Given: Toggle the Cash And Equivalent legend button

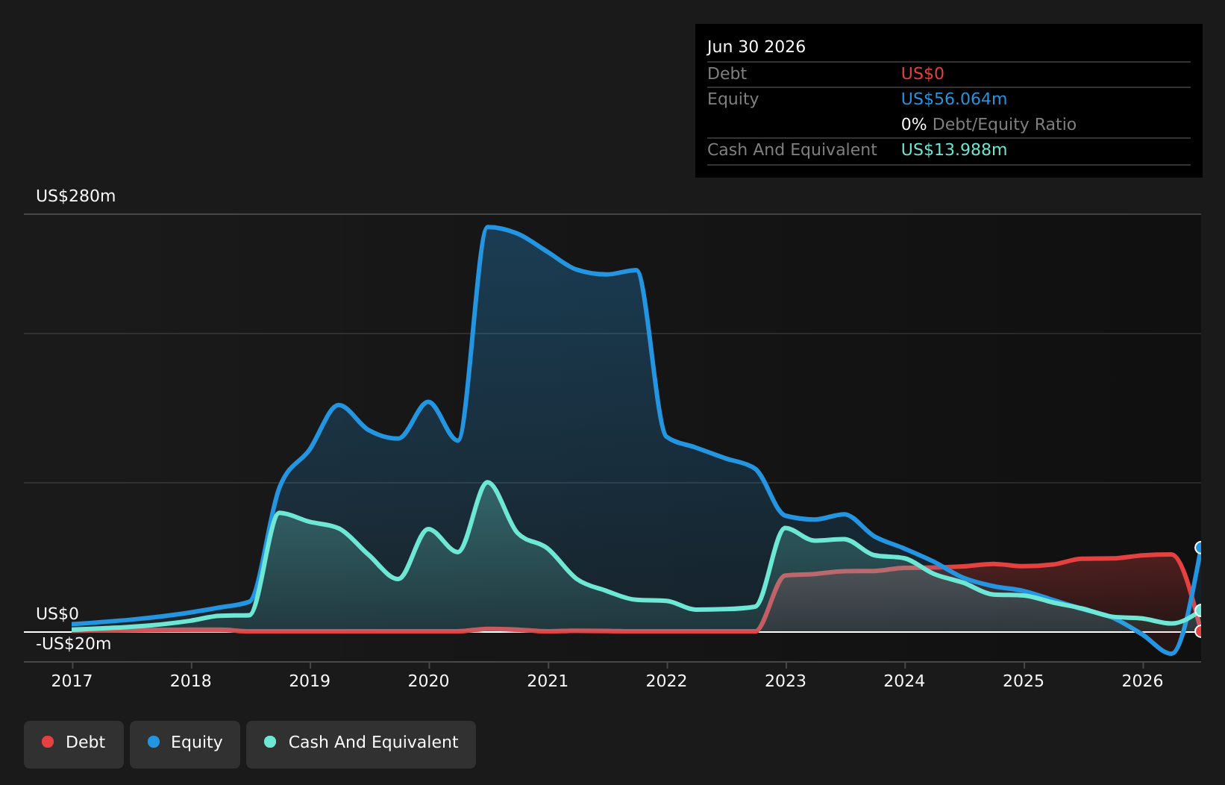Looking at the screenshot, I should click(361, 744).
